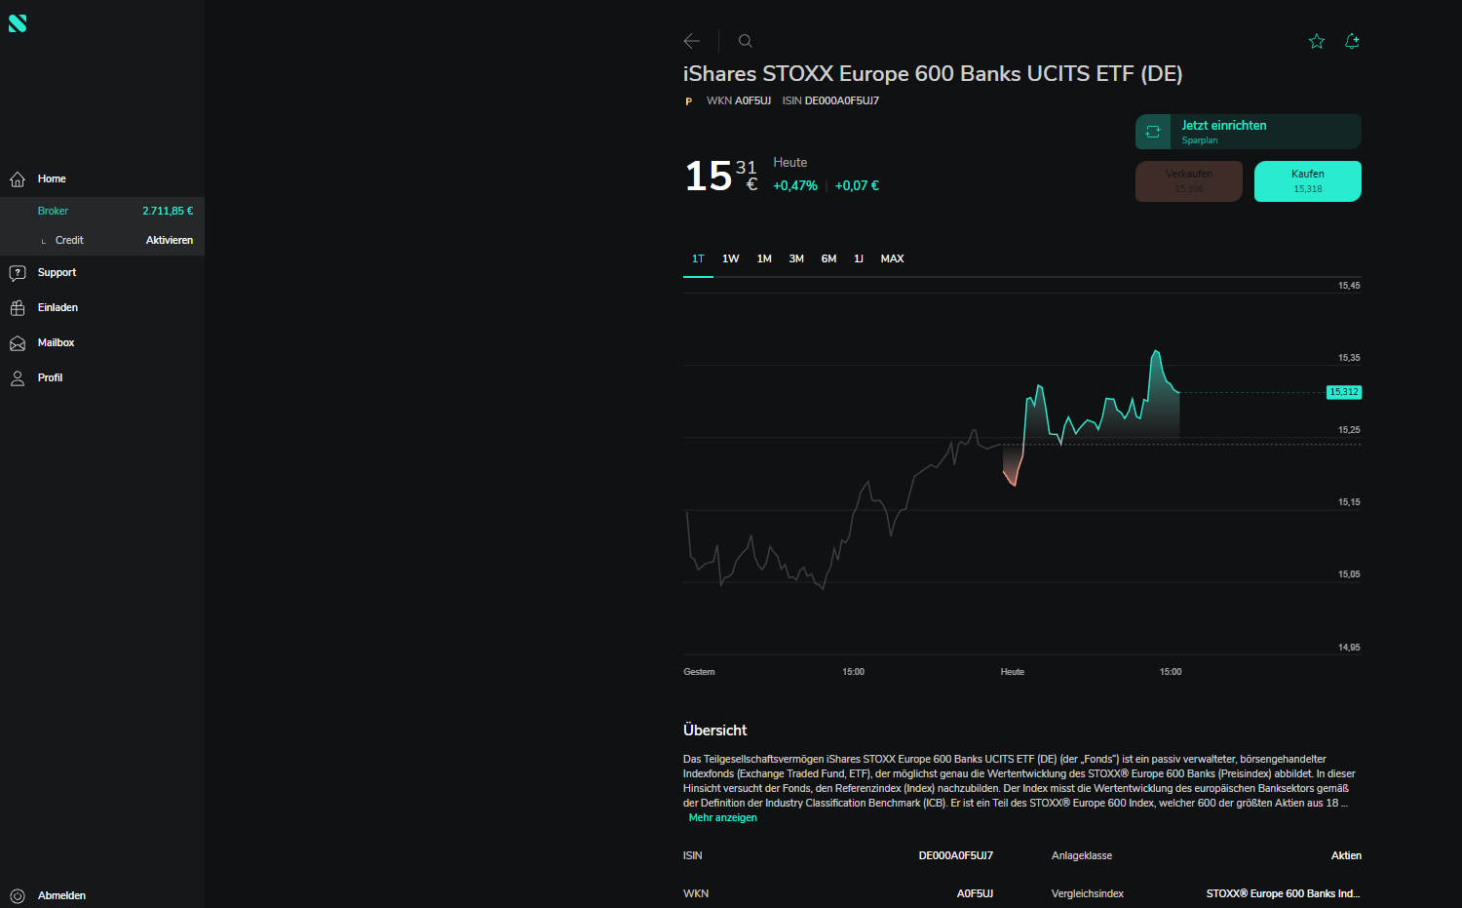Click the Gestern x-axis label

pyautogui.click(x=699, y=672)
